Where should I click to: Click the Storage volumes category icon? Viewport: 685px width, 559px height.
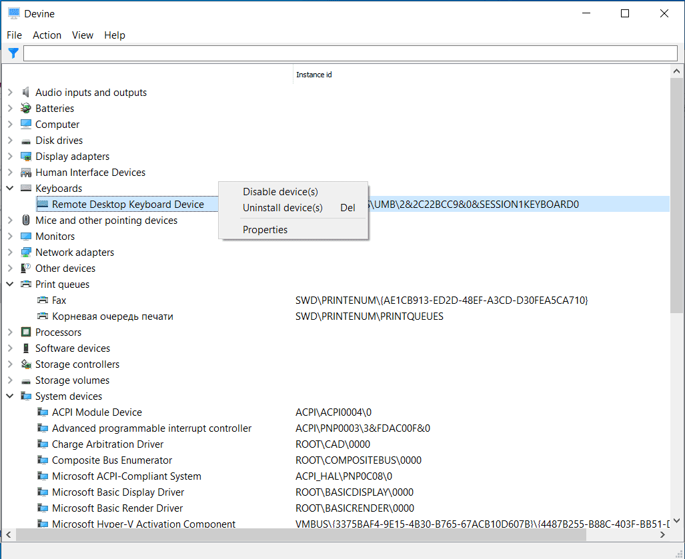coord(26,380)
